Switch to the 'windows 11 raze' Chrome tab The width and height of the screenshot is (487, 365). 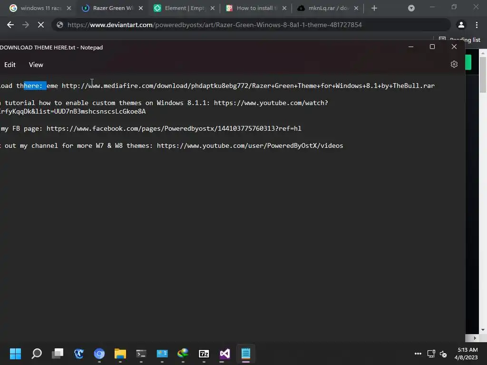click(x=41, y=8)
